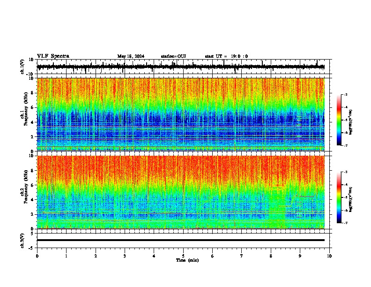This screenshot has width=371, height=287.
Task: Click the 'VLF Spectra' title text
Action: click(53, 56)
